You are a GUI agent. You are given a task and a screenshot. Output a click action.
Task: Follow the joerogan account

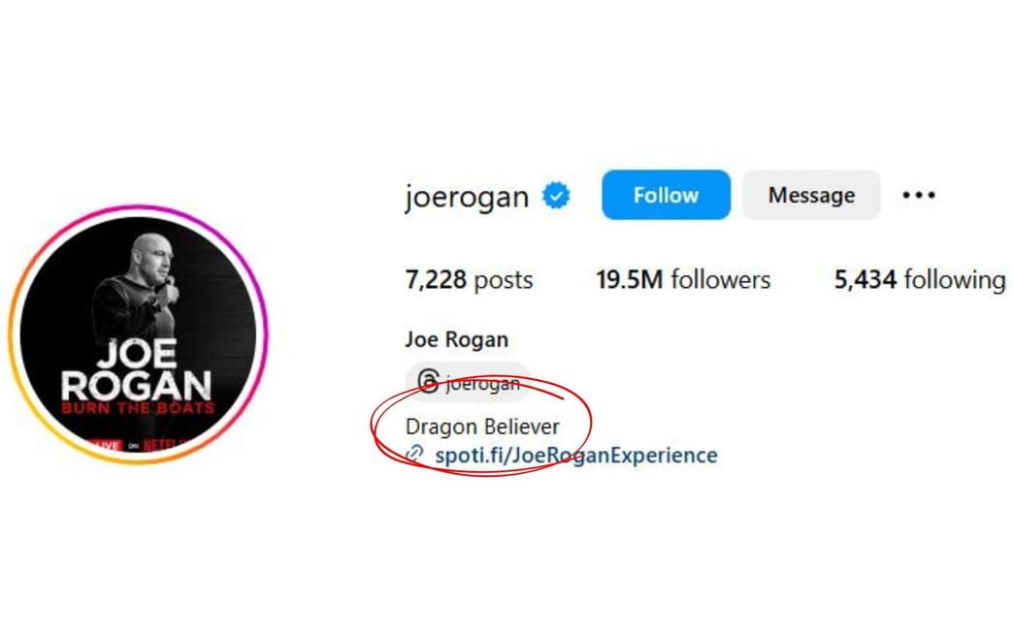[x=665, y=195]
